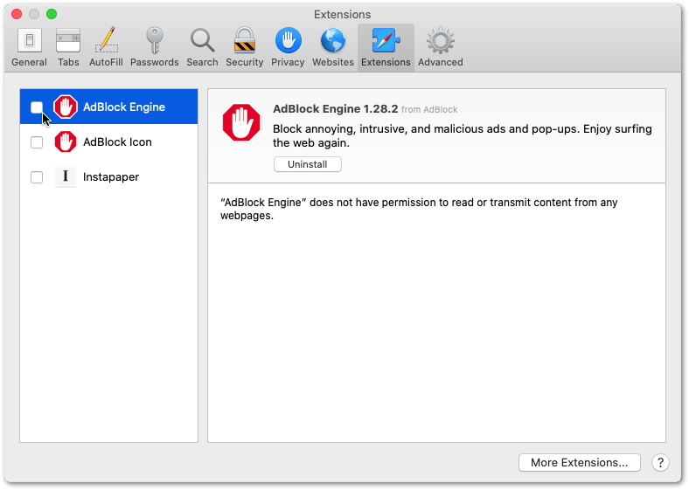Select the Instapaper extension name
Screen dimensions: 689x490
111,177
